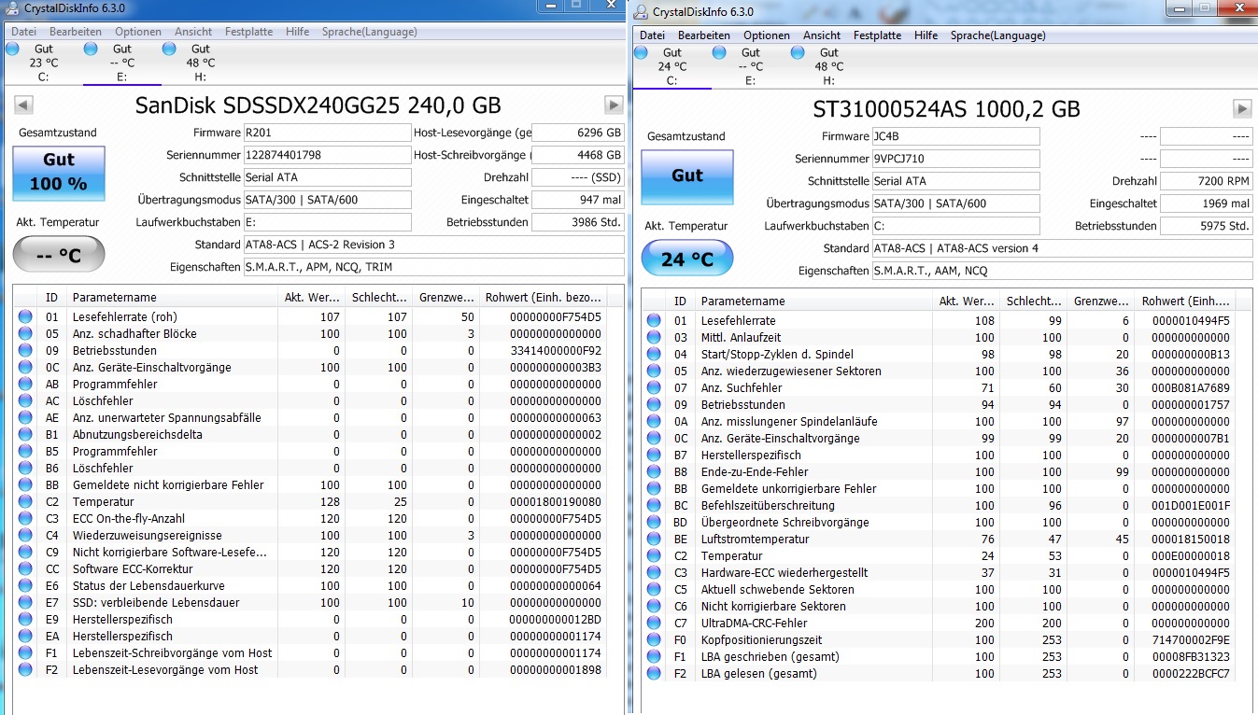The image size is (1258, 715).
Task: Go to next disk in SanDisk window
Action: tap(614, 105)
